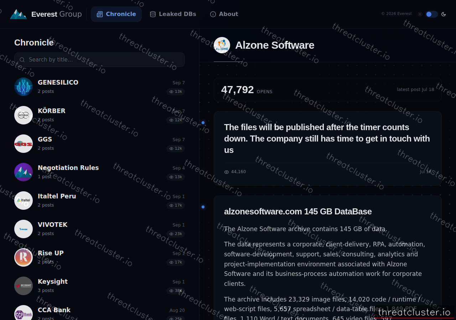Image resolution: width=456 pixels, height=320 pixels.
Task: Click the KÖRBER logo avatar
Action: click(24, 115)
